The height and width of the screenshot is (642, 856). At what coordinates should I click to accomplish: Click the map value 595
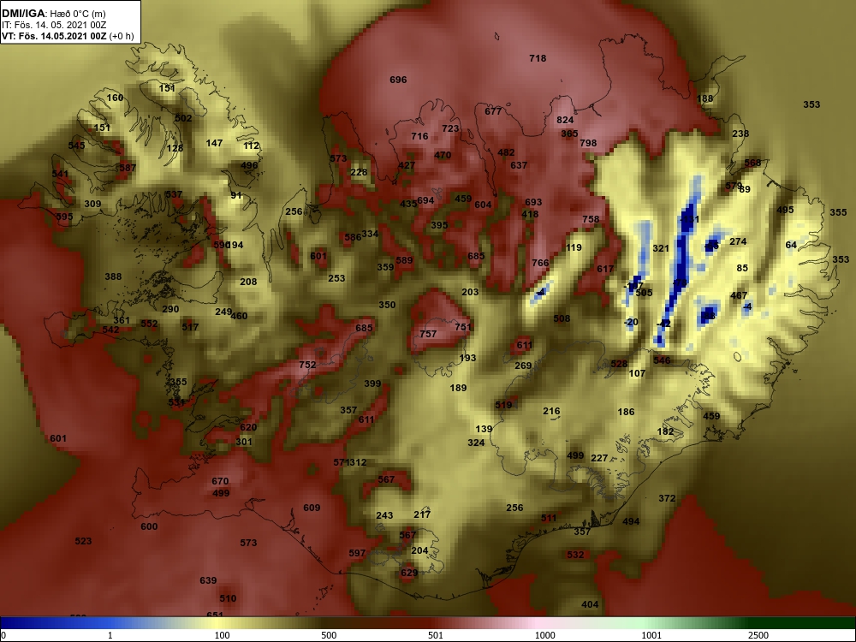click(x=64, y=217)
